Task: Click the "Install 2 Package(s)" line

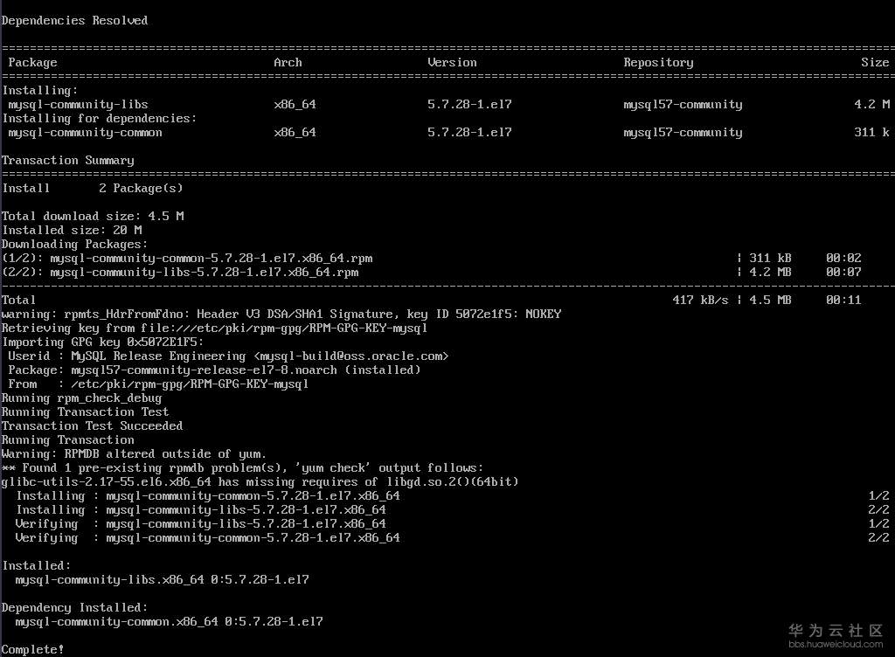Action: (93, 189)
